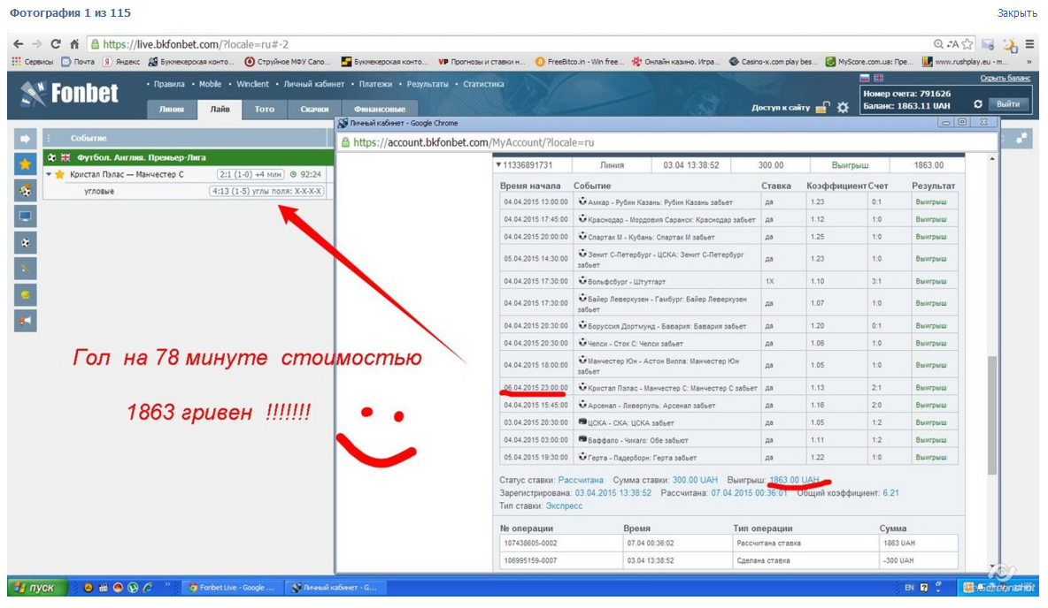This screenshot has height=608, width=1048.
Task: Open the Платежи menu item
Action: (x=375, y=84)
